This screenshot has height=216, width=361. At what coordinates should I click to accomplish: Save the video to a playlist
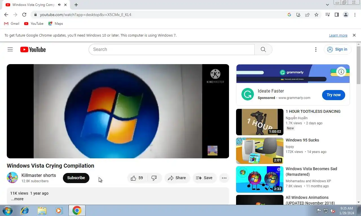pos(204,178)
